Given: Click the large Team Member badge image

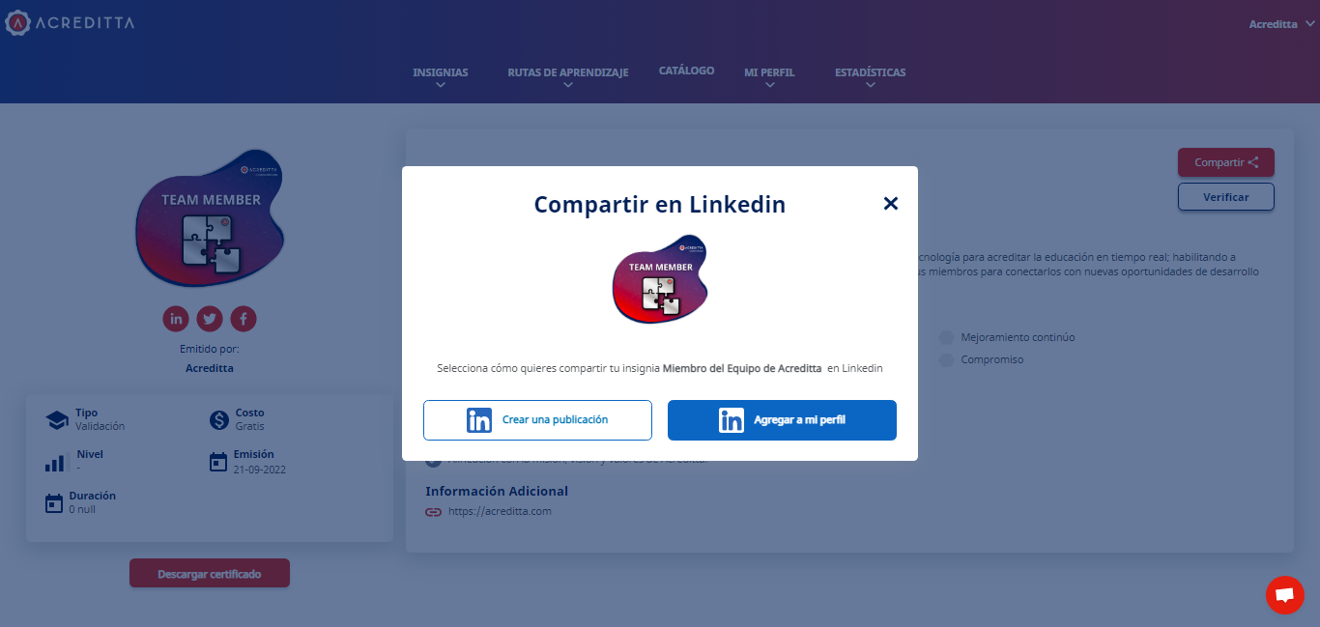Looking at the screenshot, I should 210,217.
